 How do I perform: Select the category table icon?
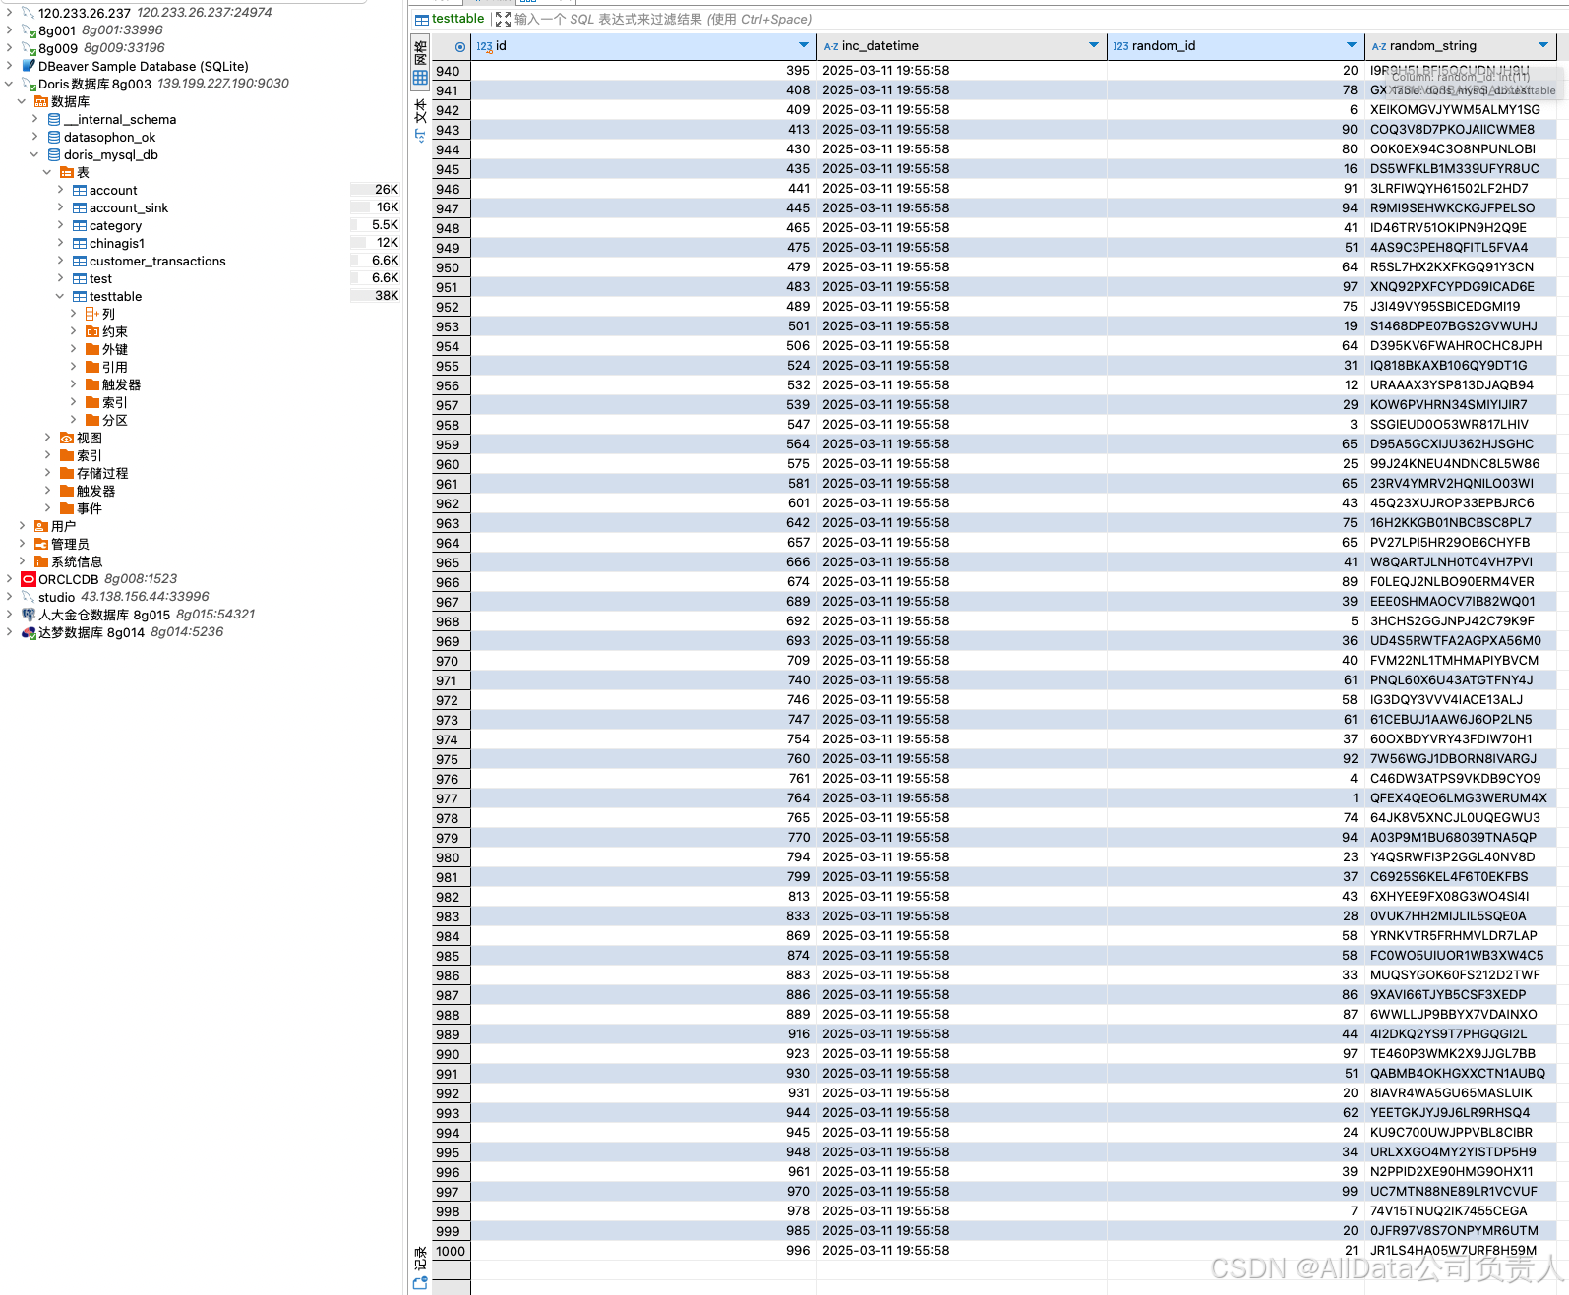pyautogui.click(x=80, y=226)
